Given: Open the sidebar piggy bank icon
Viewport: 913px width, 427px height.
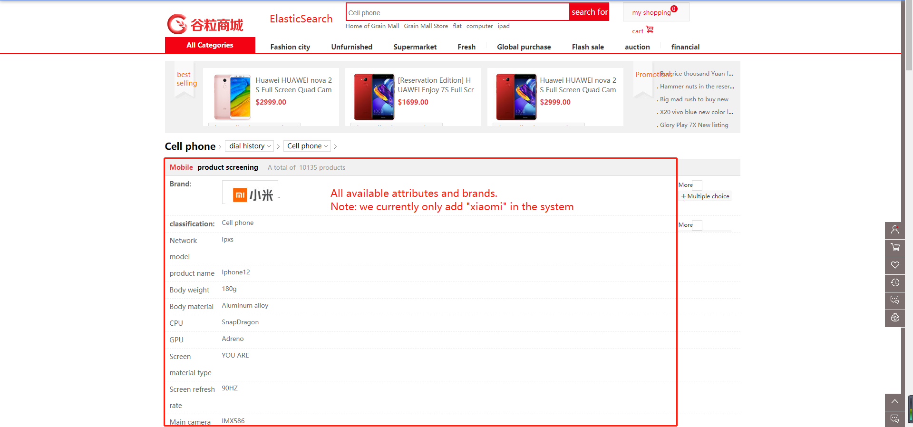Looking at the screenshot, I should (x=894, y=318).
